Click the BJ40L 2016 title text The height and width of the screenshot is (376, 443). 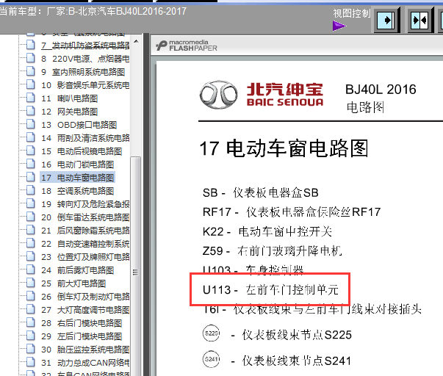381,90
